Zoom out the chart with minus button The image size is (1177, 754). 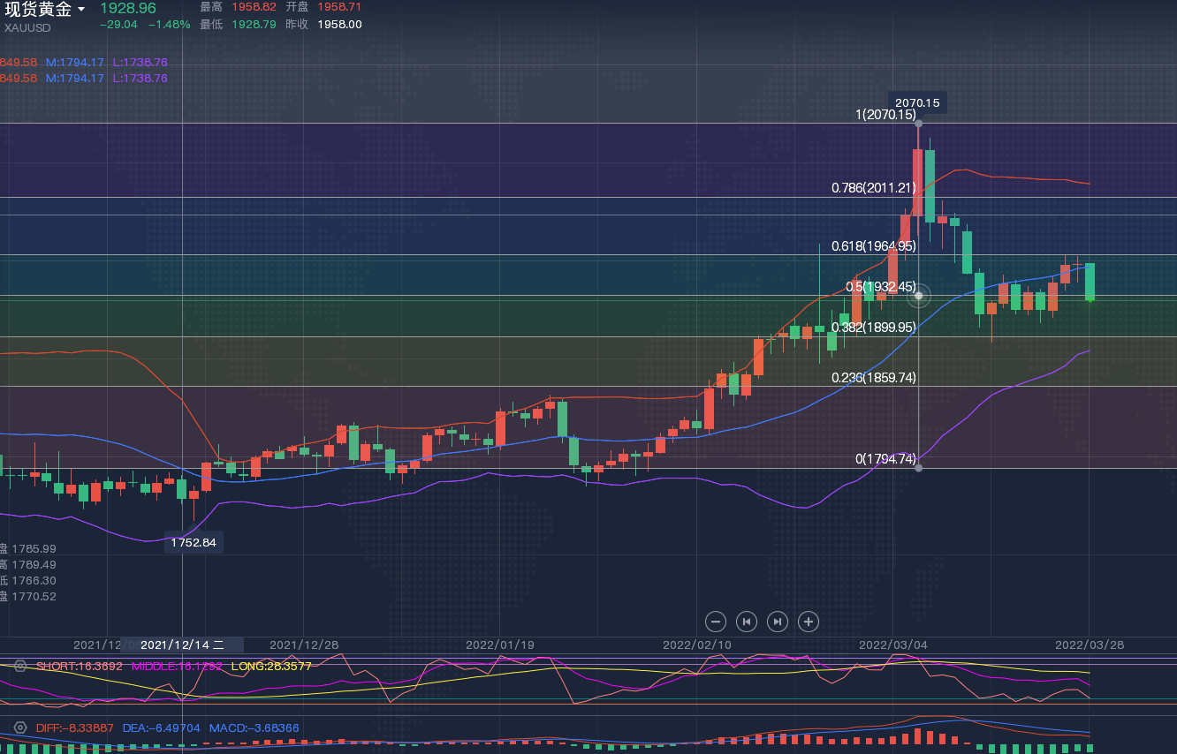pyautogui.click(x=717, y=622)
